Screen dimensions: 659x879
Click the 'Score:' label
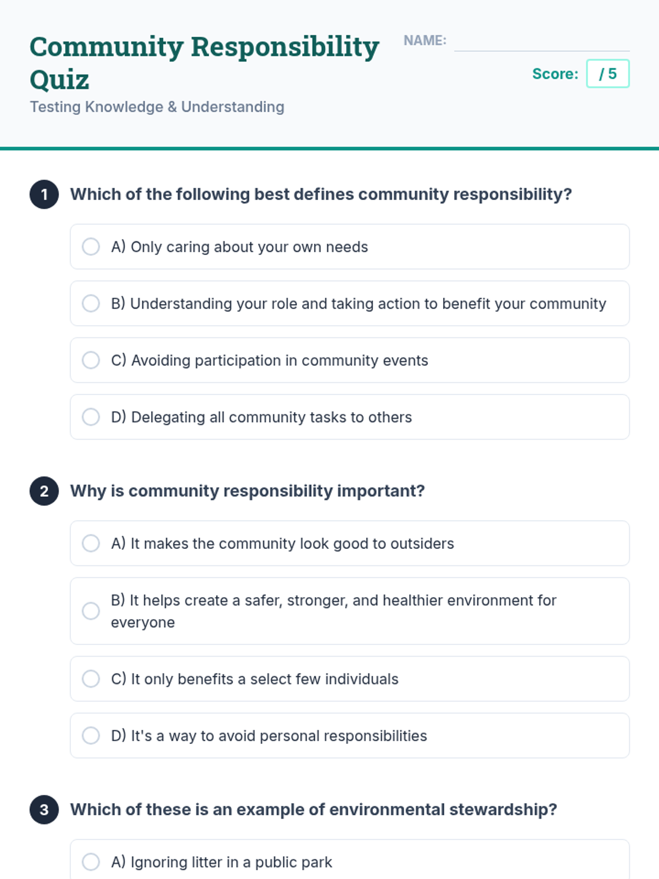coord(555,74)
